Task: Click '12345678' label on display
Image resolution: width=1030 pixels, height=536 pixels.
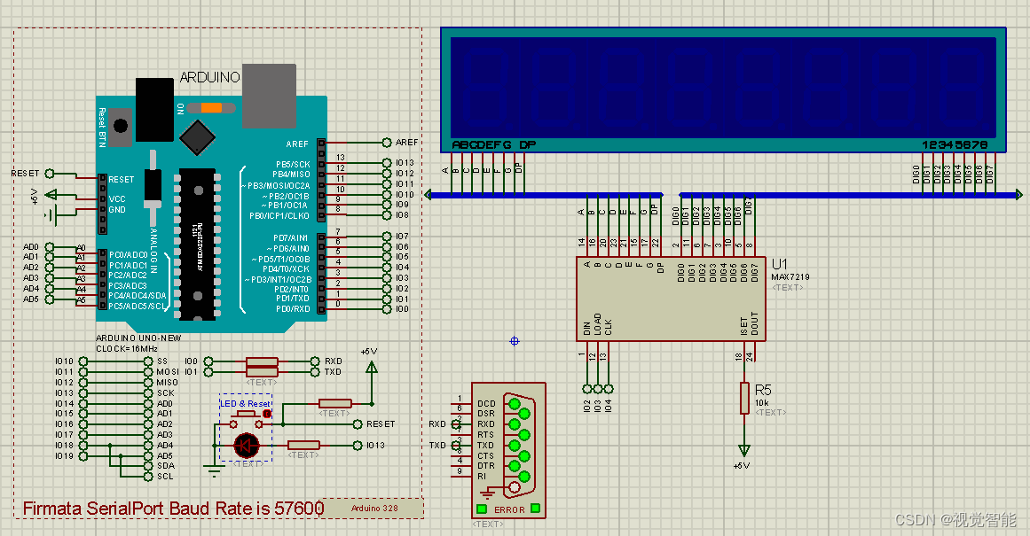Action: [x=955, y=145]
